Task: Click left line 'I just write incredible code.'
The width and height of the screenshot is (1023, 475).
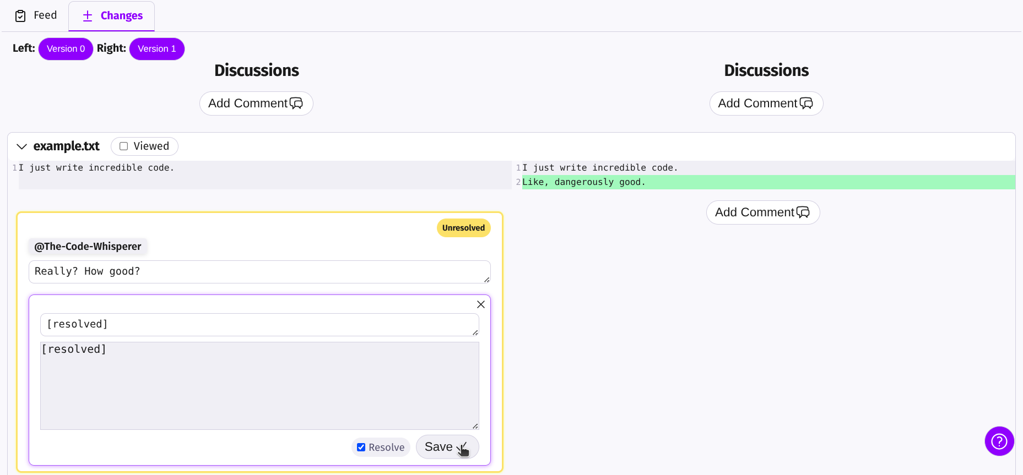Action: (96, 168)
